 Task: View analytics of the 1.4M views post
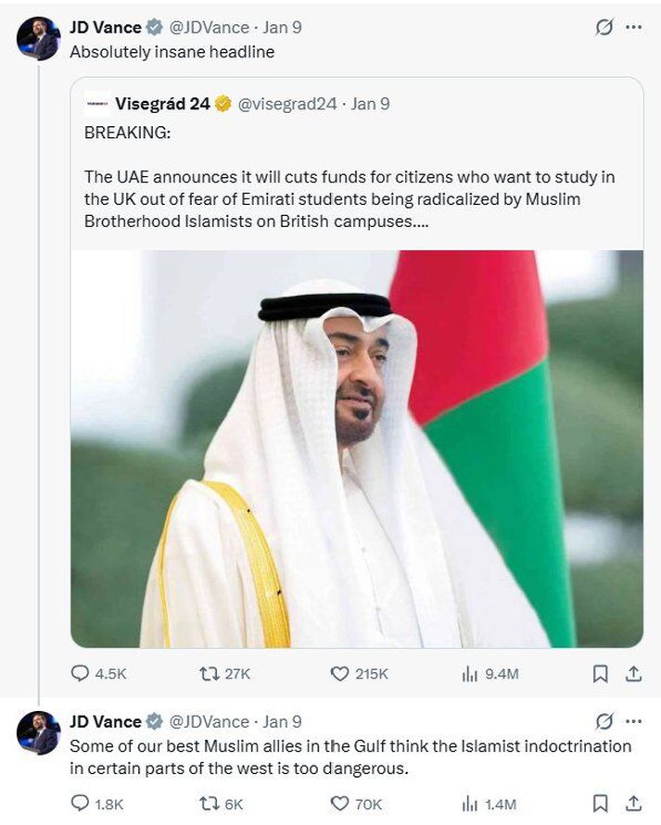469,804
